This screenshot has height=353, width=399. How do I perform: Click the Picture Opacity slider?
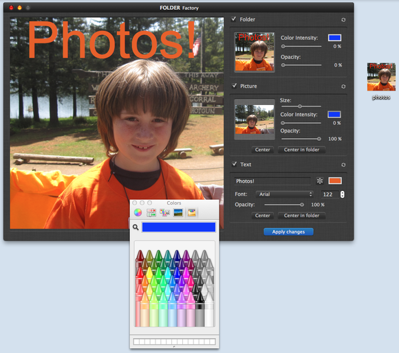[x=301, y=139]
